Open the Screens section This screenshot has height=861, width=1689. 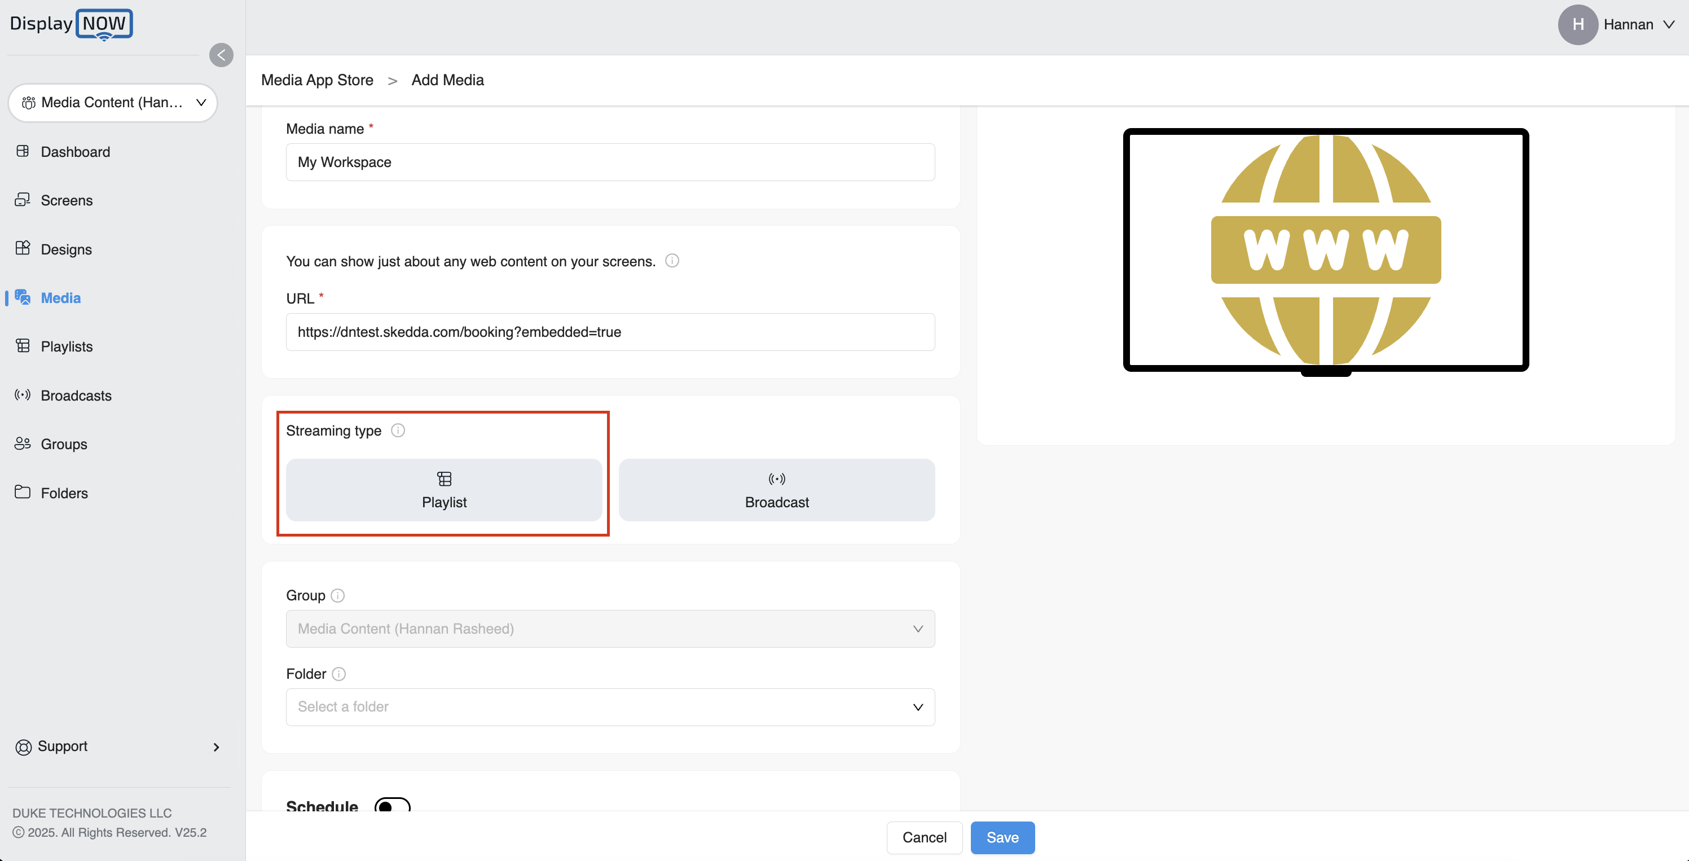[66, 201]
